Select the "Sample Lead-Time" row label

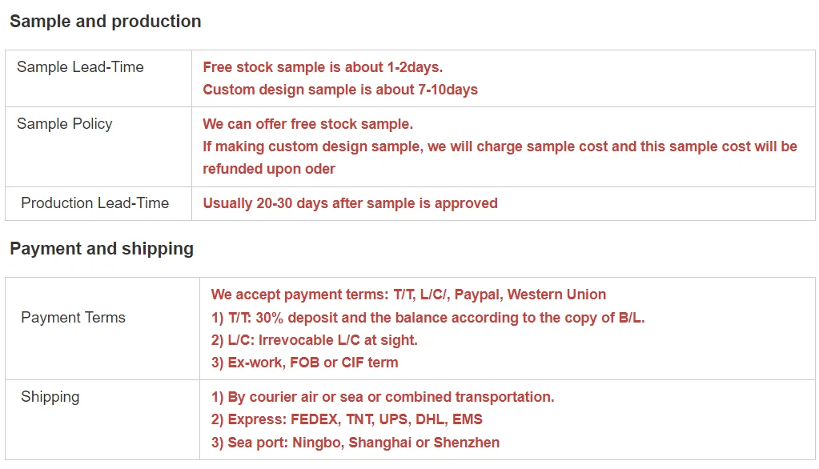point(80,67)
